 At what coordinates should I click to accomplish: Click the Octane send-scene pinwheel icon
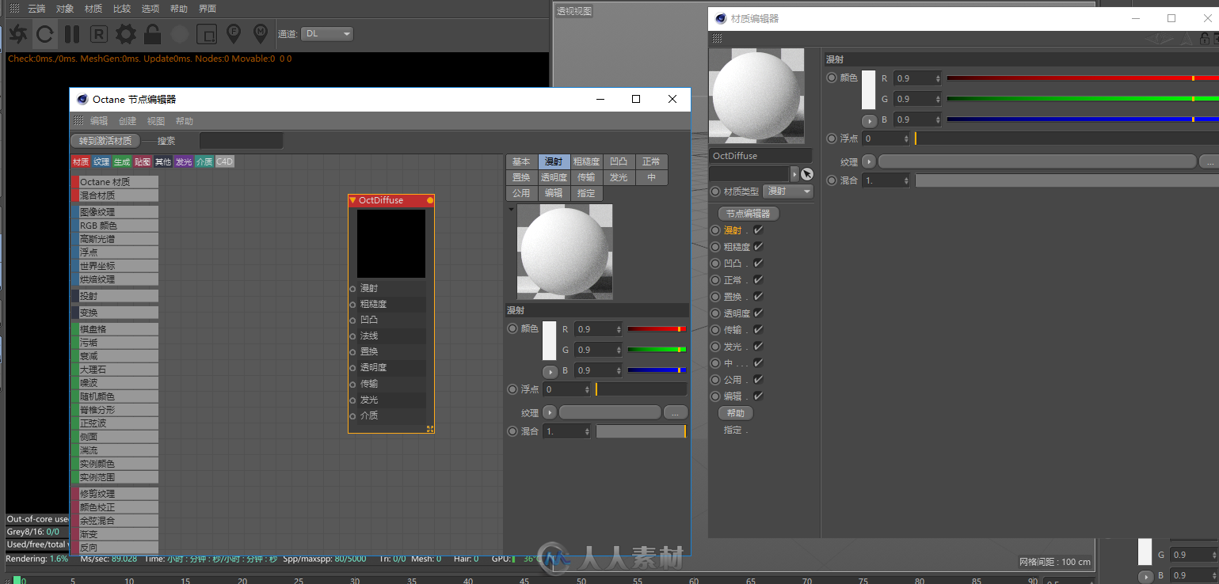19,34
